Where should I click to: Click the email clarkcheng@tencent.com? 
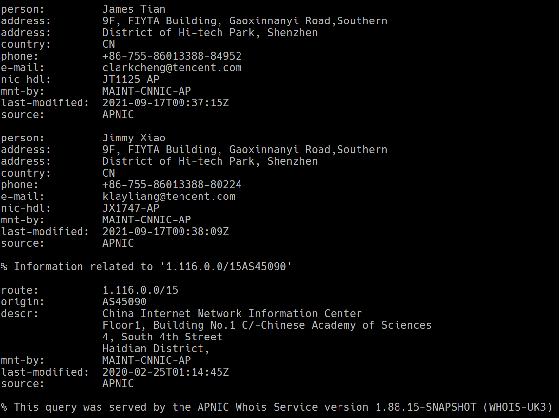(172, 68)
